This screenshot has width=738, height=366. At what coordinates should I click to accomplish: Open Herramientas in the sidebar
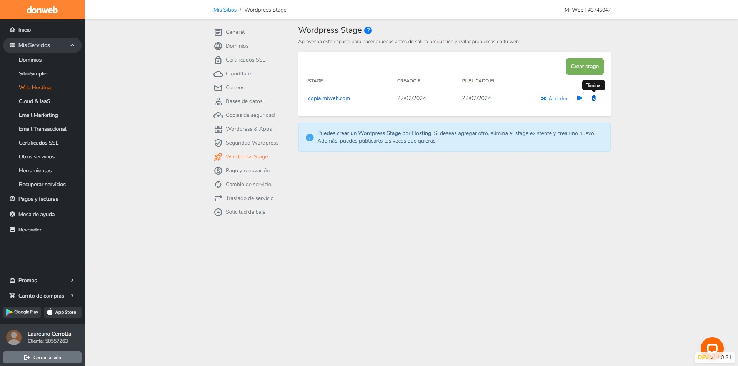(35, 170)
